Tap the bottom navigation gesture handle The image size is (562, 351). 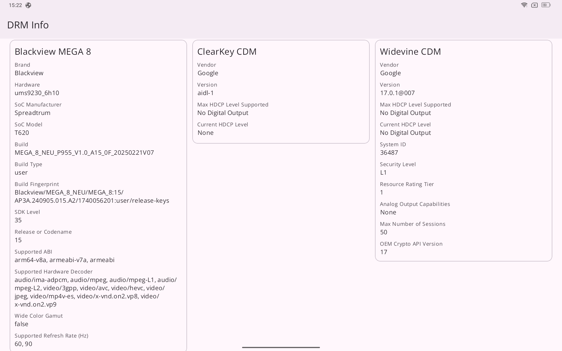(x=281, y=347)
